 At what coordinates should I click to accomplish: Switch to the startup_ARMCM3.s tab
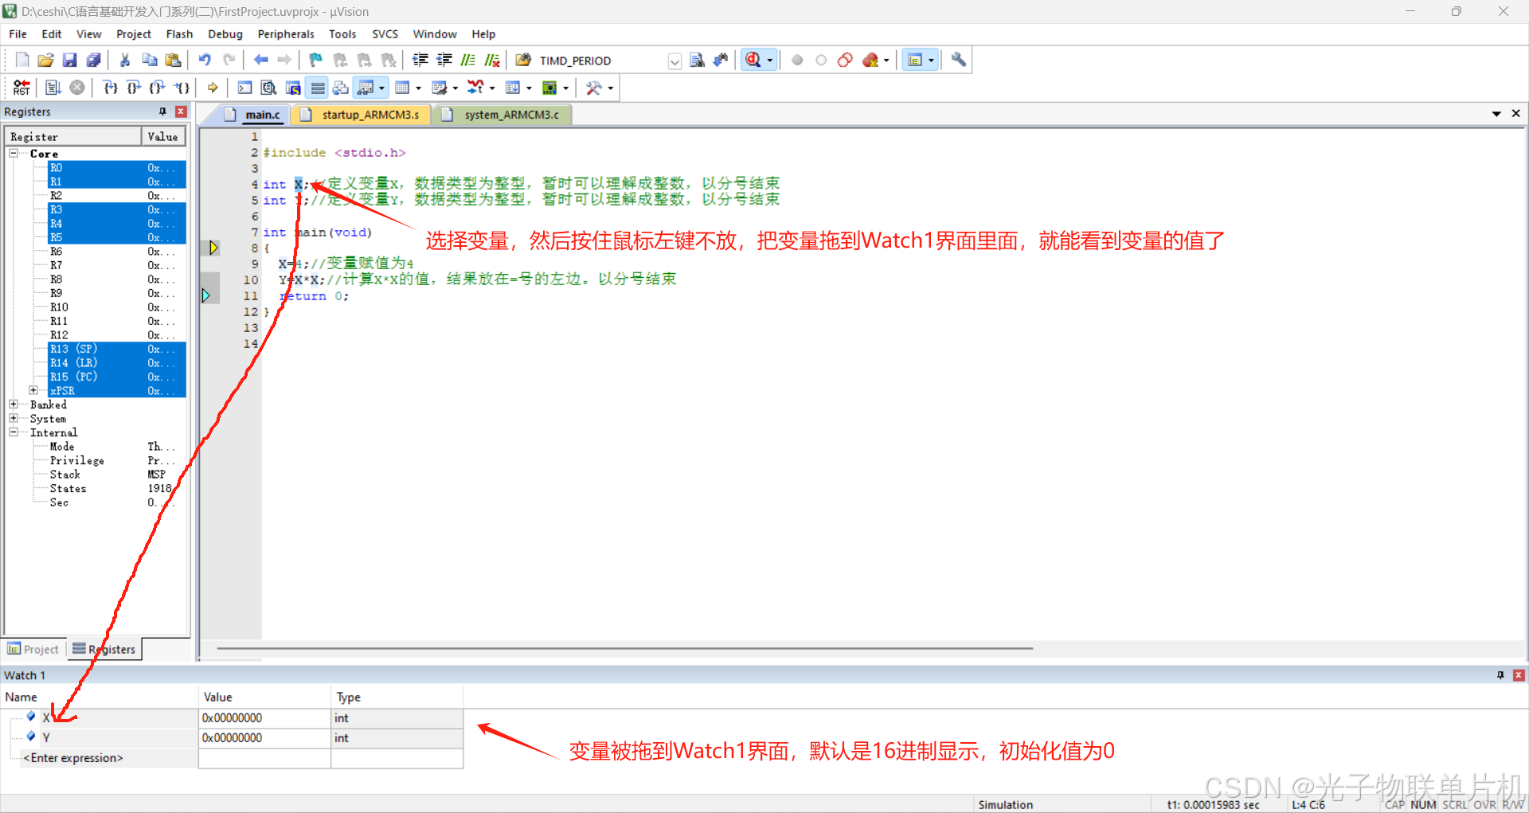coord(362,115)
